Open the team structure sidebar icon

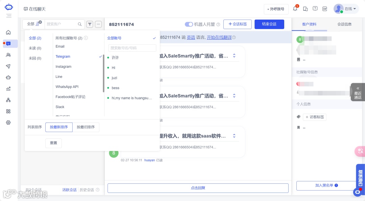pyautogui.click(x=8, y=100)
